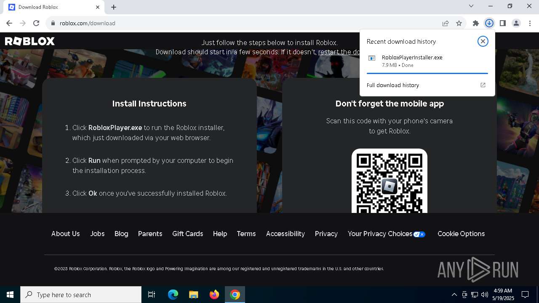
Task: Expand the tab search chevron
Action: pos(471,6)
